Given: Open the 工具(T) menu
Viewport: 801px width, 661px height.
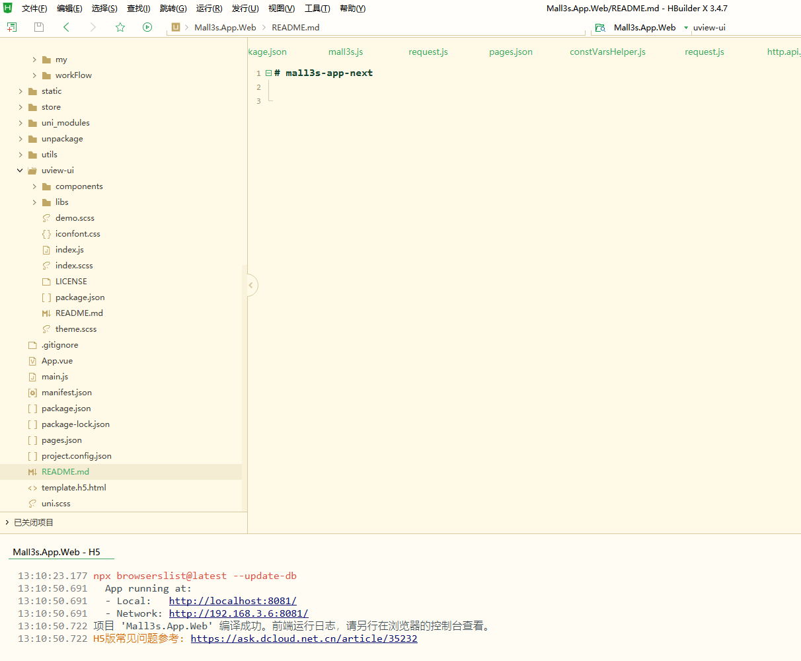Looking at the screenshot, I should [x=317, y=9].
